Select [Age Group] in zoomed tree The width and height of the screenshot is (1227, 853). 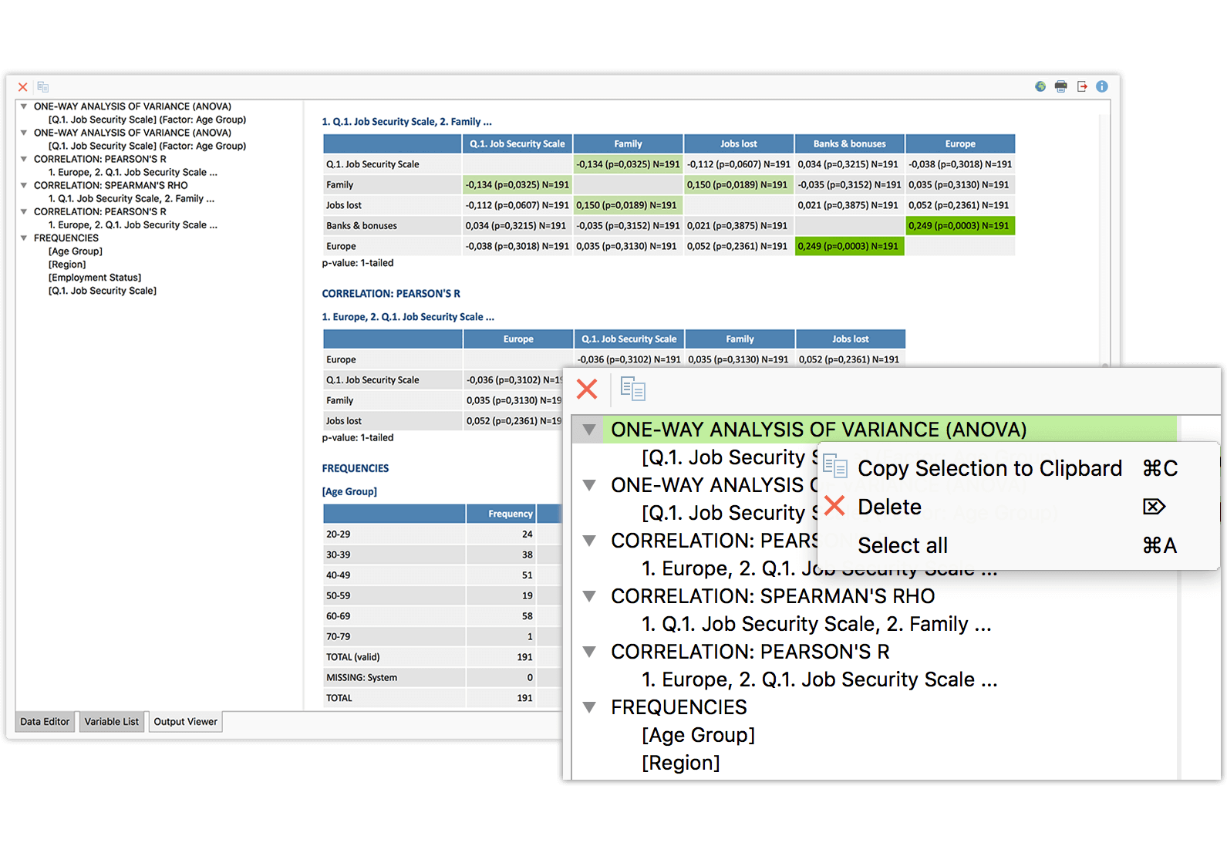698,735
